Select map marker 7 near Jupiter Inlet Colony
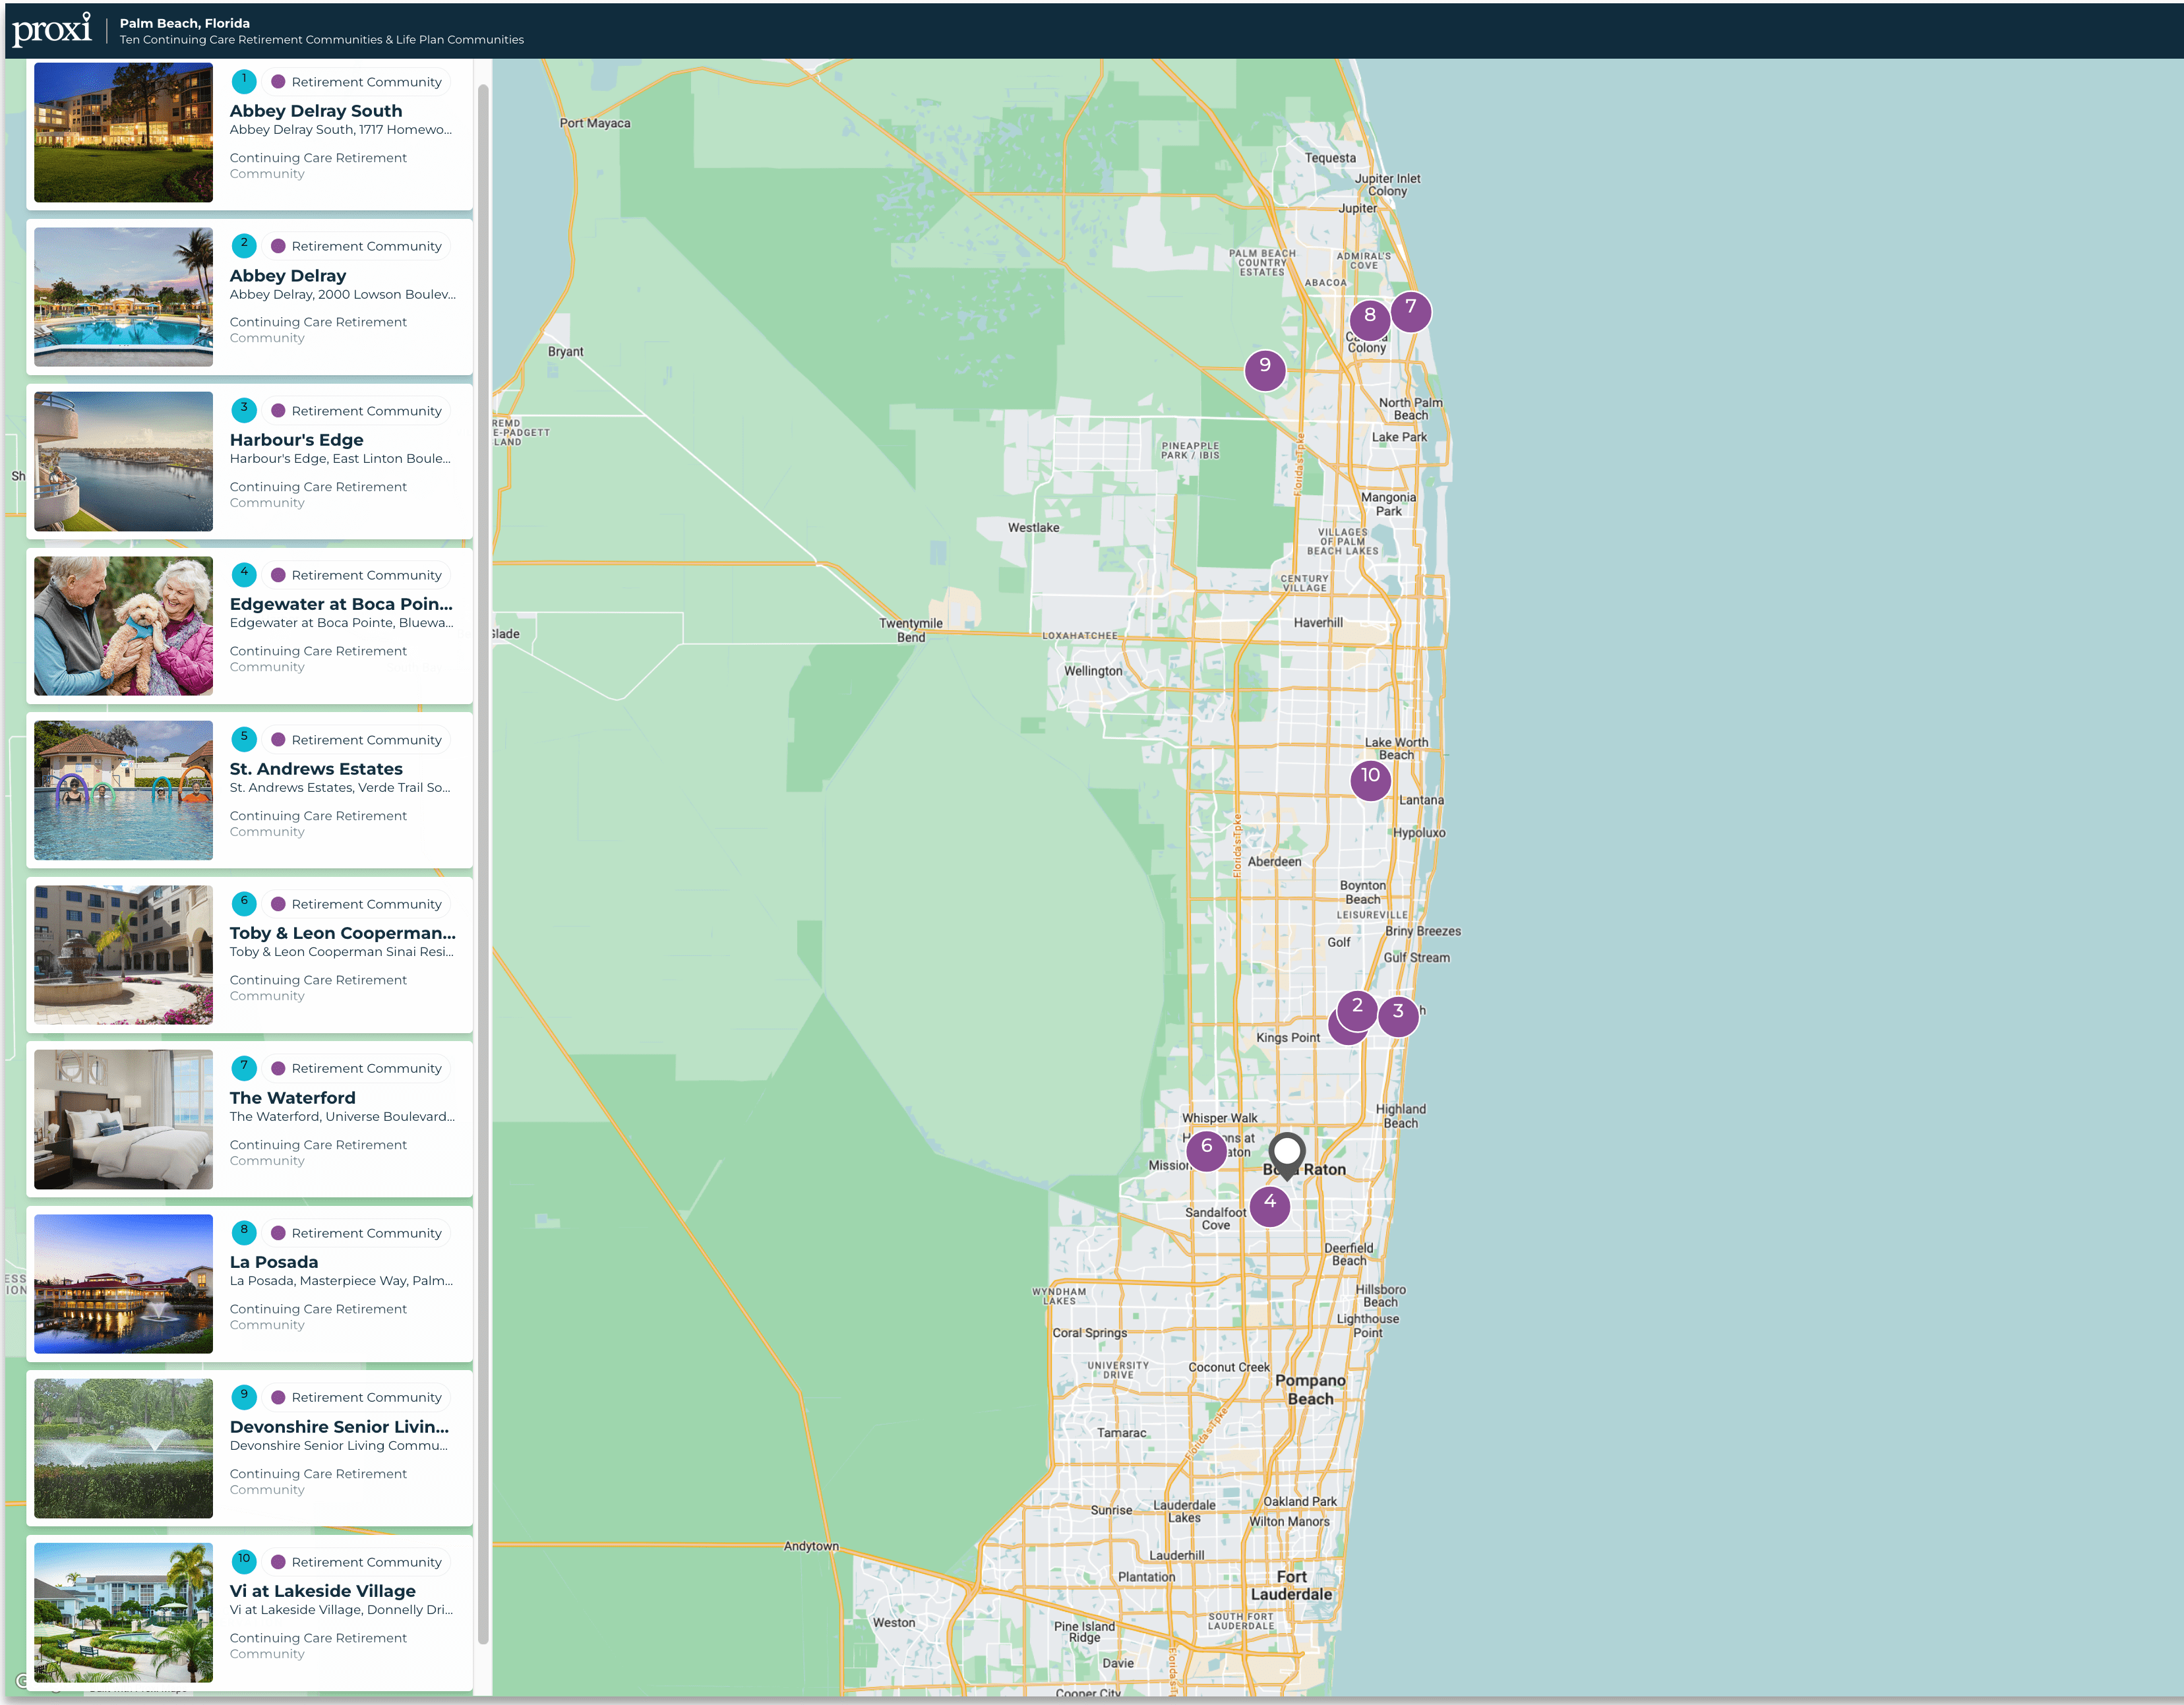Viewport: 2184px width, 1705px height. pos(1411,311)
